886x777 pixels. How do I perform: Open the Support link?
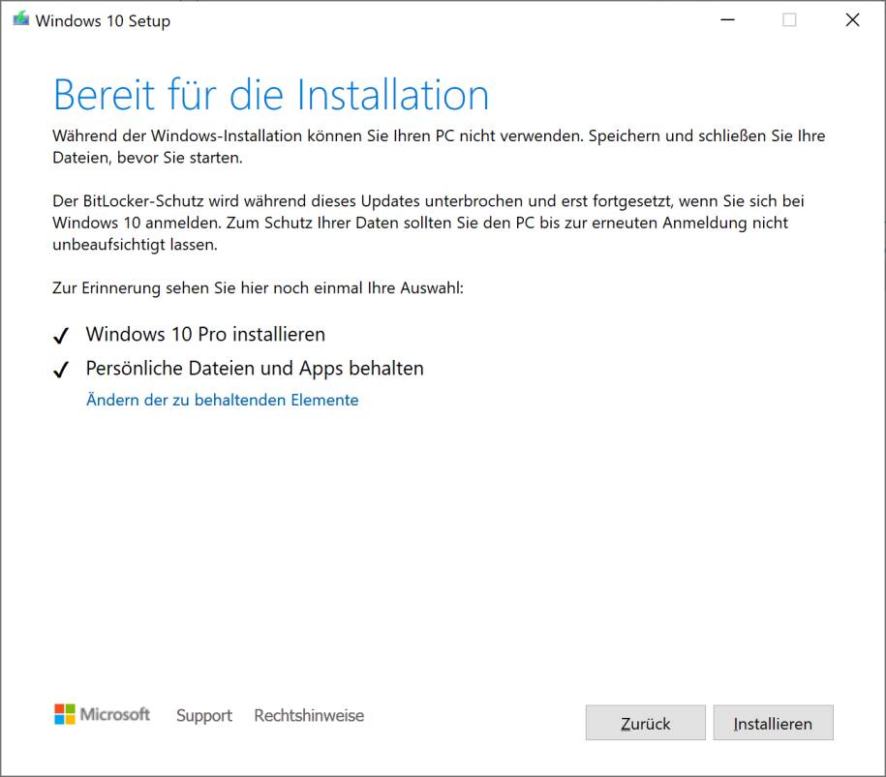(203, 716)
